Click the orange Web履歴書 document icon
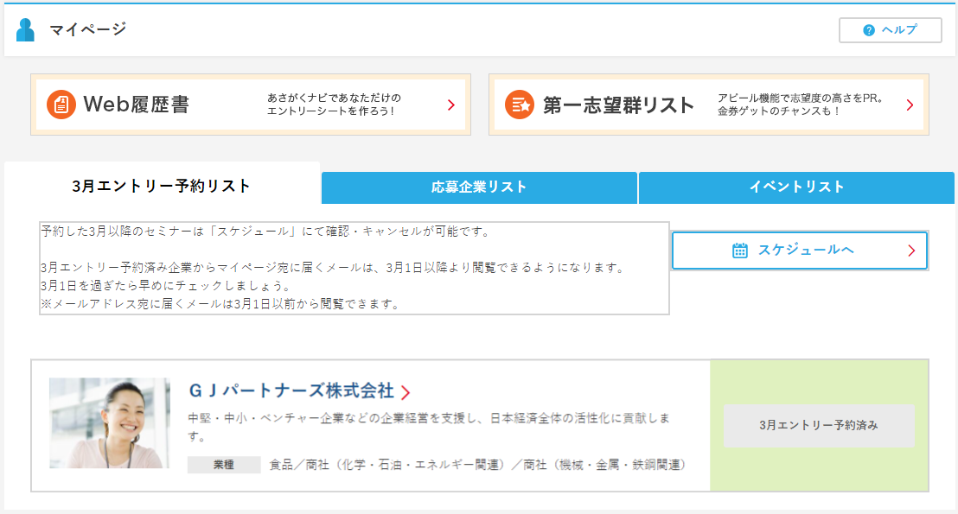Screen dimensions: 958x514 [61, 105]
